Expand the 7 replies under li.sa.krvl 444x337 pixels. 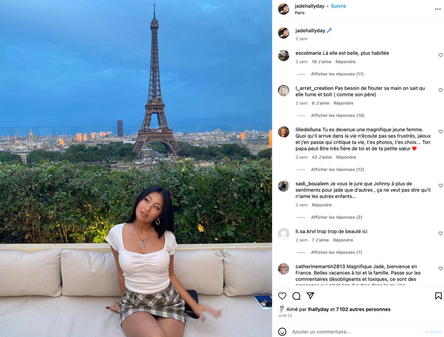click(x=336, y=252)
